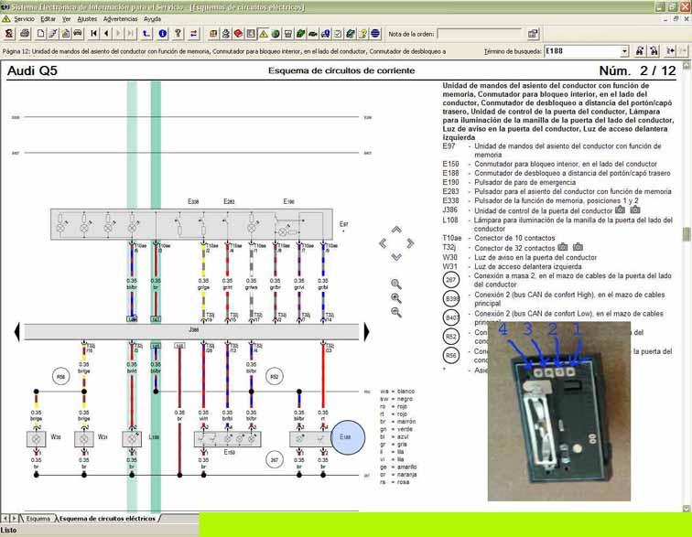692x537 pixels.
Task: Click the yellow warning triangle toolbar icon
Action: [x=264, y=34]
